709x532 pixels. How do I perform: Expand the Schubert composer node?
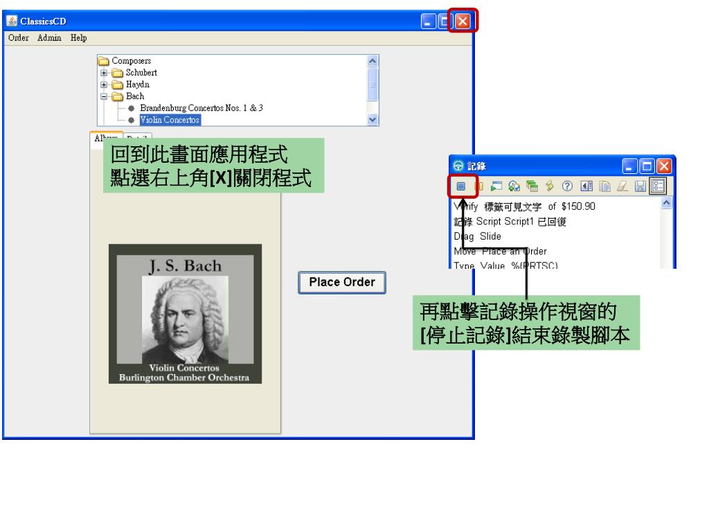[x=104, y=73]
